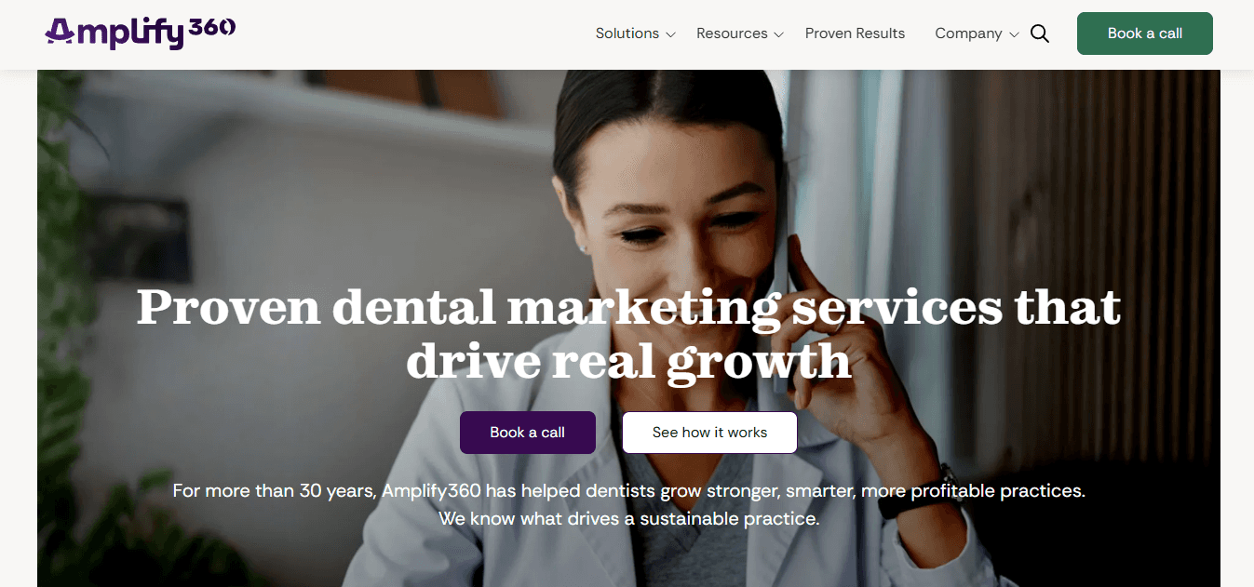
Task: Click 'We know what drives a sustainable practice'
Action: [x=628, y=518]
